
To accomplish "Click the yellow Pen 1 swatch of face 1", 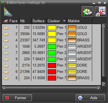I will point(52,28).
